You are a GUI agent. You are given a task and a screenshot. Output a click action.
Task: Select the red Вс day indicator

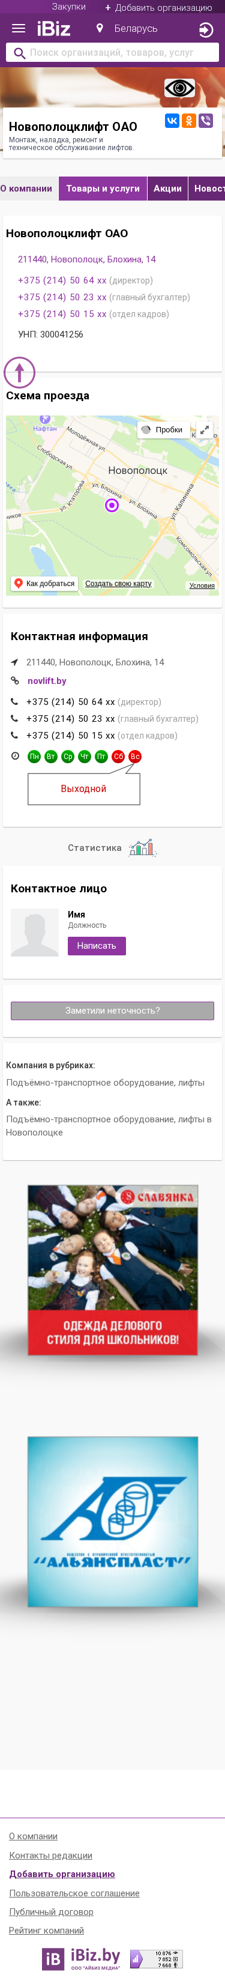pyautogui.click(x=135, y=757)
